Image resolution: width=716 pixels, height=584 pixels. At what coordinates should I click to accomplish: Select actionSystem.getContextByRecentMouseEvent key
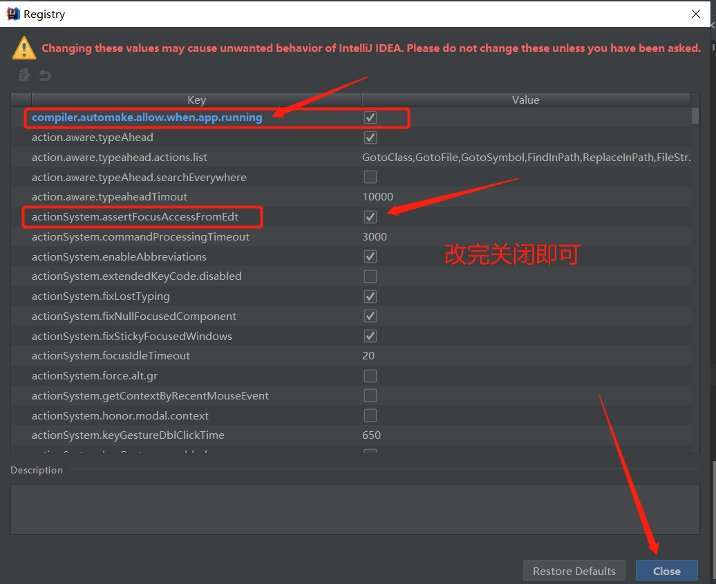click(x=150, y=395)
